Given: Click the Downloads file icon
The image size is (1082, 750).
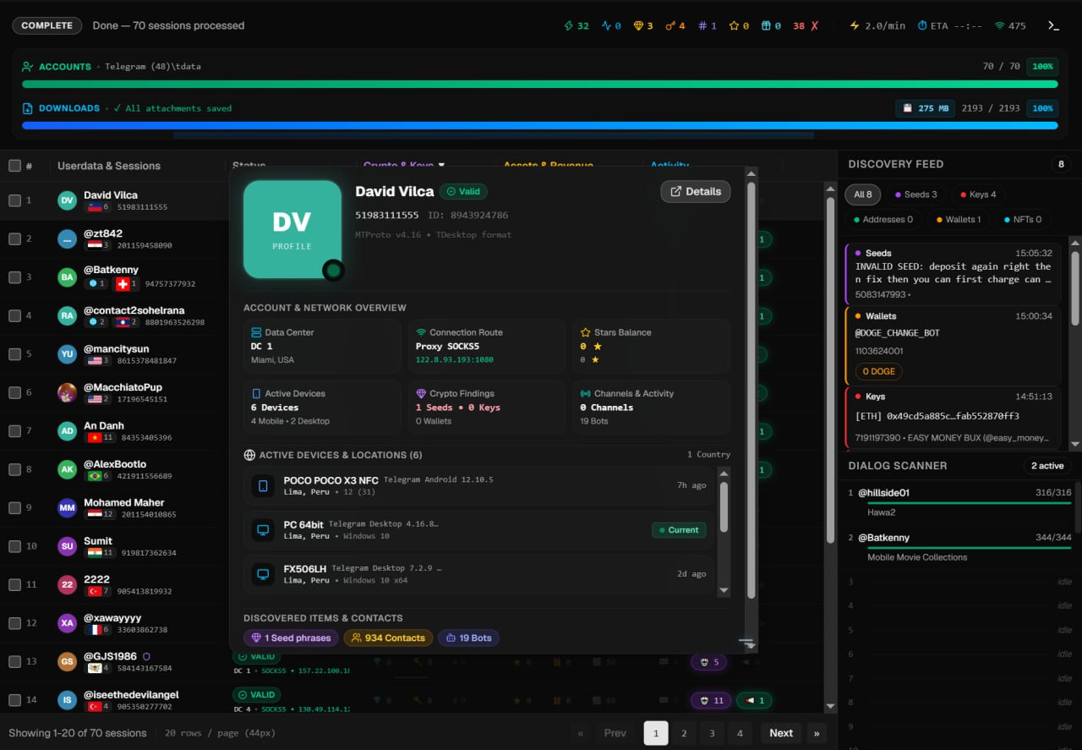Looking at the screenshot, I should (x=28, y=108).
